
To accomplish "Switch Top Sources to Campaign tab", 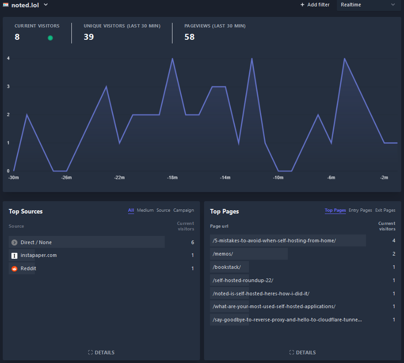I will (183, 210).
